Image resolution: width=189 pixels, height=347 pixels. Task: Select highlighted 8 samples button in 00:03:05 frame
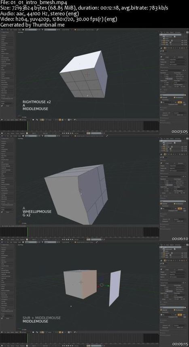pos(180,102)
